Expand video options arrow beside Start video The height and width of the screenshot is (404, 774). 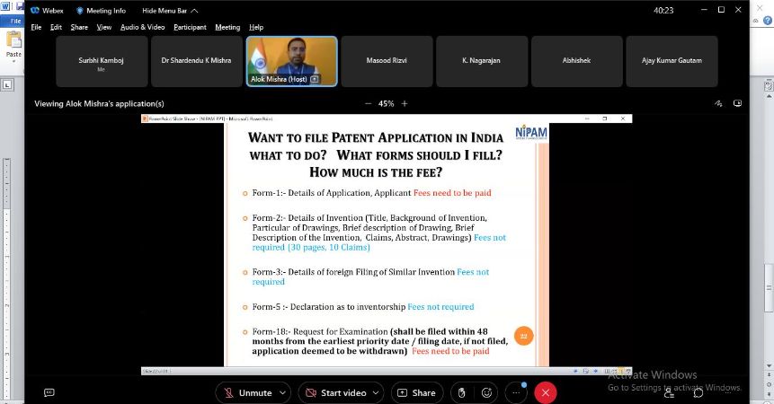pyautogui.click(x=376, y=392)
